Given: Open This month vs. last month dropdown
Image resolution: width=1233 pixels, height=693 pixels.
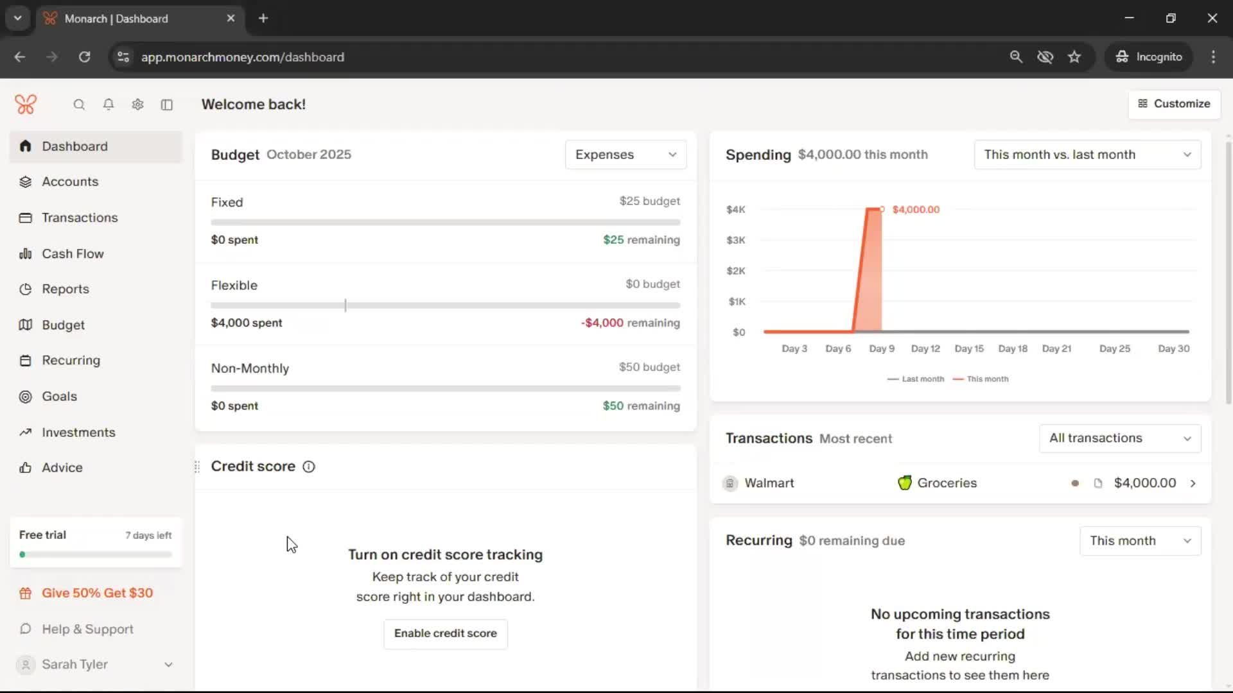Looking at the screenshot, I should click(1087, 155).
